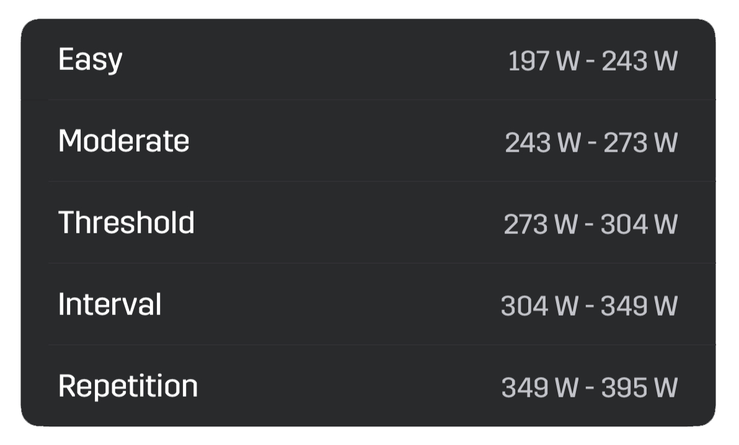Screen dimensions: 739x445
Task: Click the Easy label
Action: pyautogui.click(x=91, y=60)
